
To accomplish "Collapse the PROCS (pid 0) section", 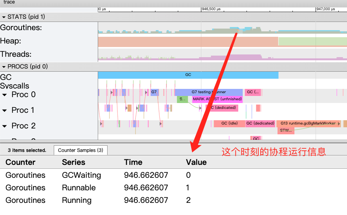I will coord(4,67).
